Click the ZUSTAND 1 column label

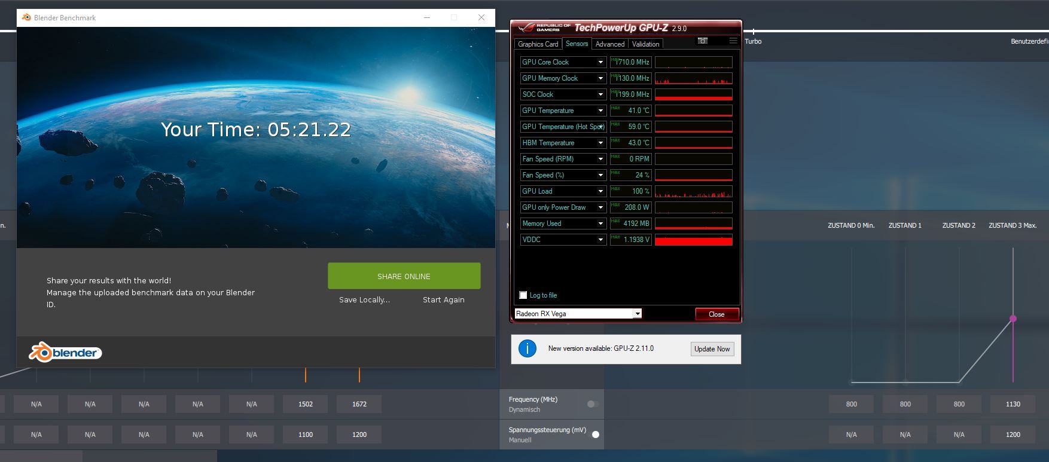tap(905, 225)
